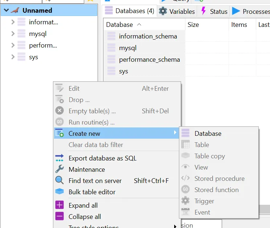Expand the performance_schema tree node arrow
Image resolution: width=270 pixels, height=228 pixels.
(13, 45)
